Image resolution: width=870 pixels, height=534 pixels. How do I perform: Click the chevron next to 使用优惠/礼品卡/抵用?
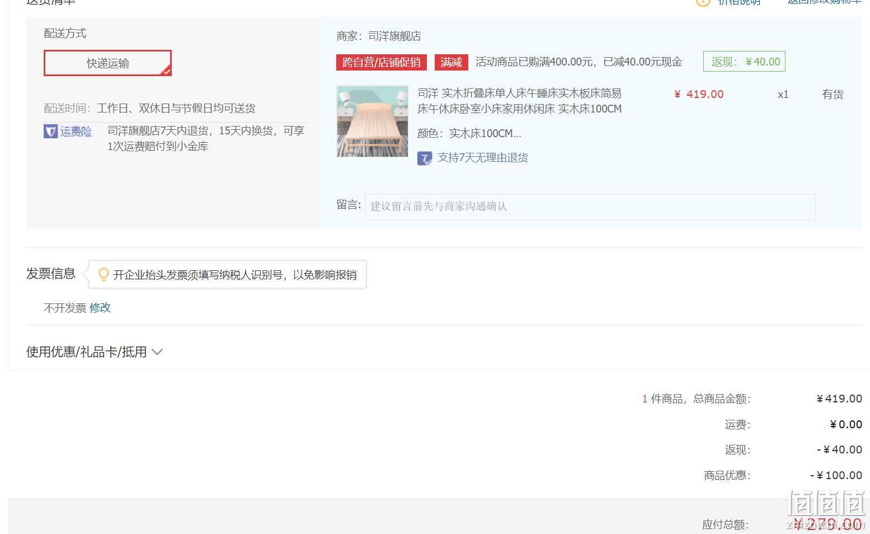coord(157,352)
